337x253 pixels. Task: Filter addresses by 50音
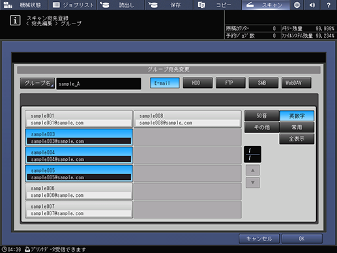coord(261,116)
